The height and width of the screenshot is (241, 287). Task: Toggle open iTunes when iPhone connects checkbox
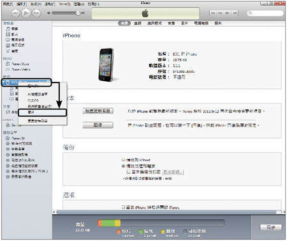(123, 207)
